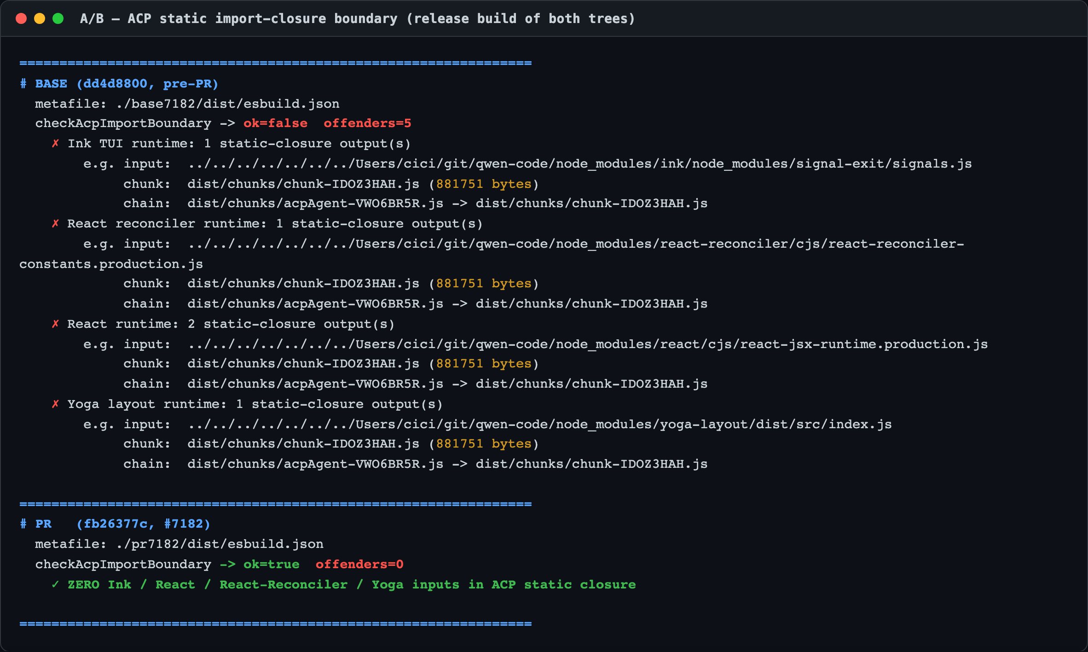The image size is (1088, 652).
Task: Click the './base7182/dist/esbuild.json' metafile path
Action: click(x=228, y=104)
